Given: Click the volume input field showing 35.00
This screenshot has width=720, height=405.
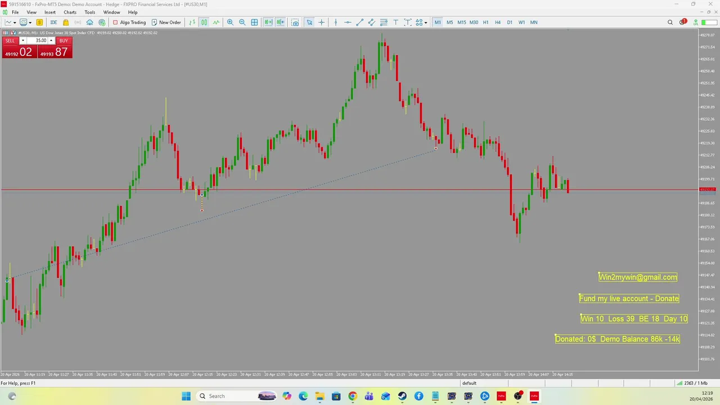Looking at the screenshot, I should tap(37, 40).
